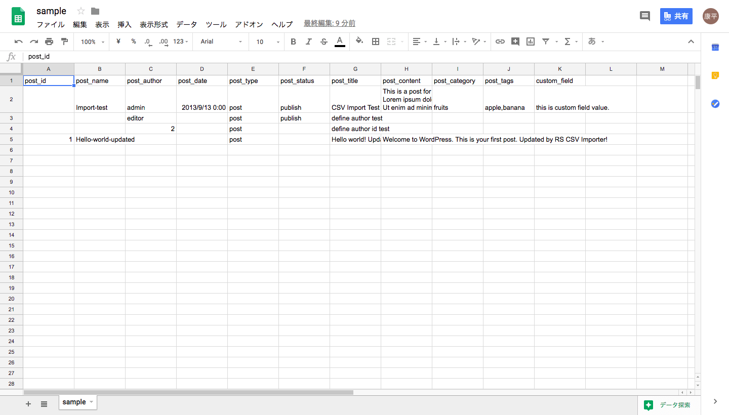Screen dimensions: 729x415
Task: Open text rotation dropdown
Action: (479, 41)
